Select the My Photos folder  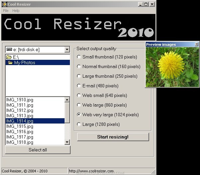coord(38,62)
